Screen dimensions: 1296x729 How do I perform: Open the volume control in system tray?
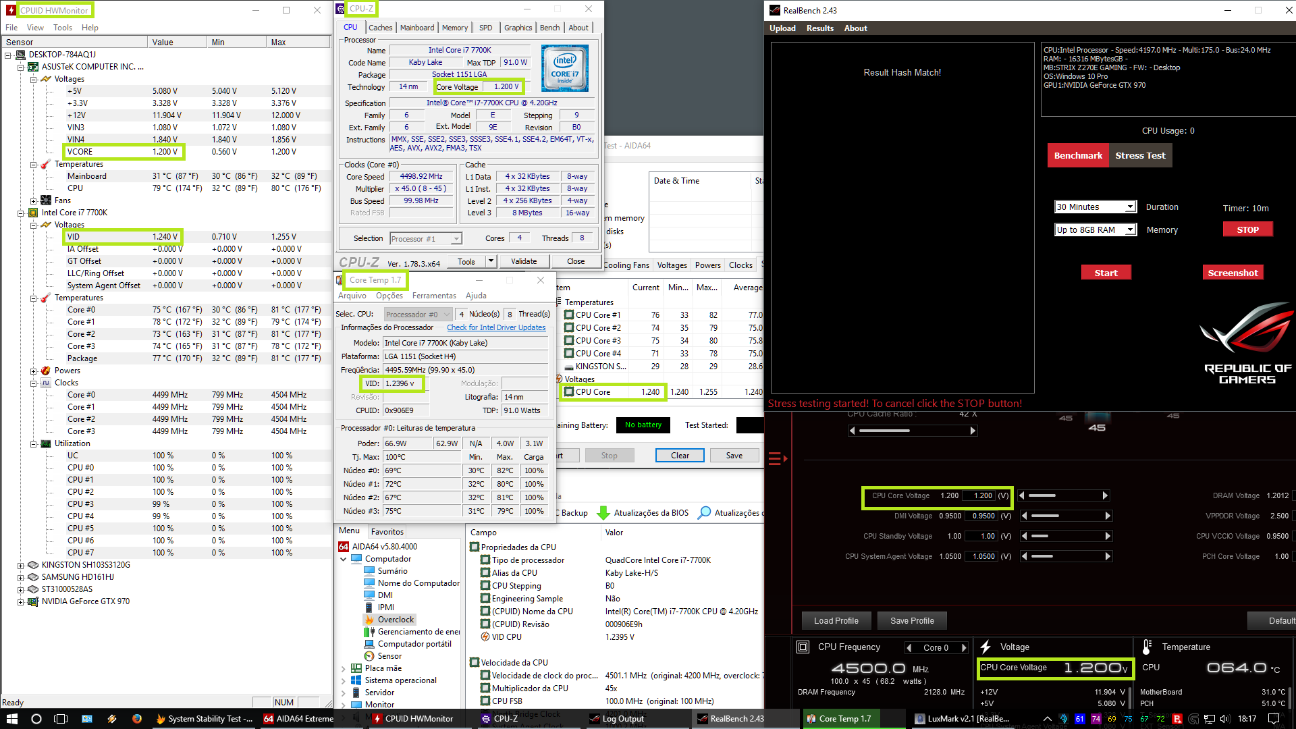[x=1225, y=719]
